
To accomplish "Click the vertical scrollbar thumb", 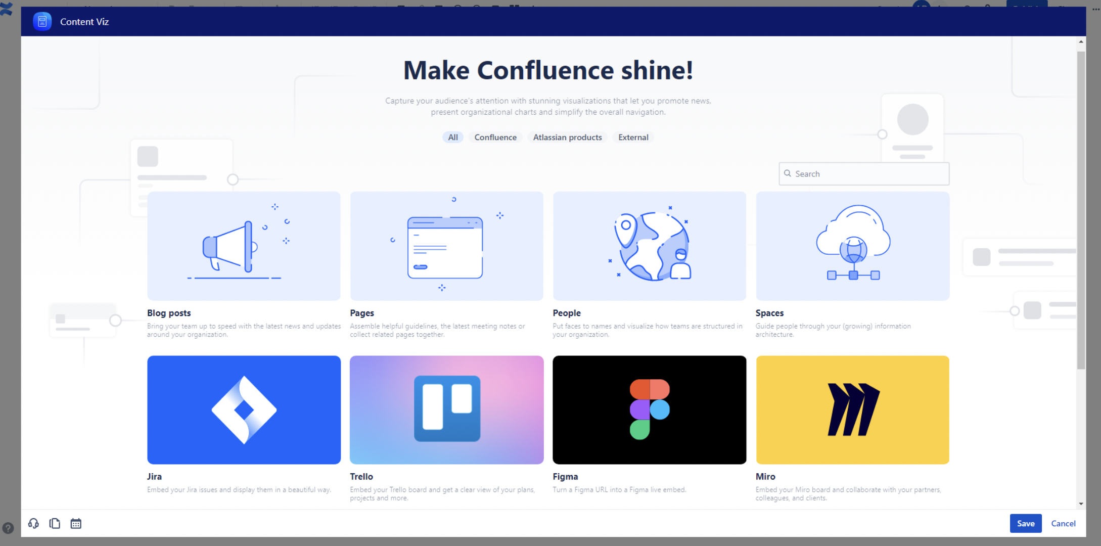I will point(1081,210).
